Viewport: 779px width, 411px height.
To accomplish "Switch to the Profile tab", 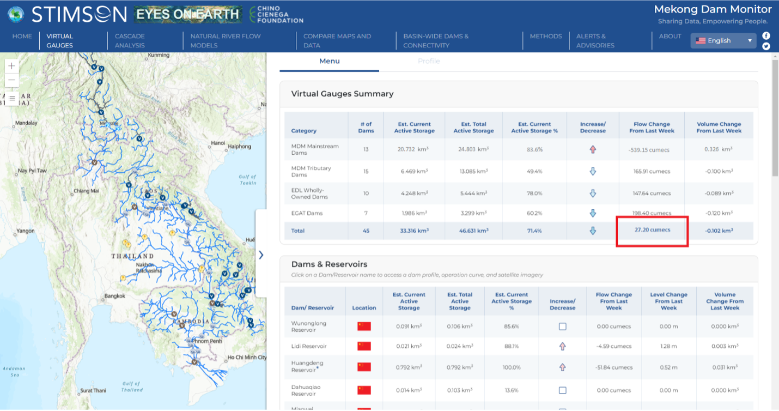I will 429,61.
